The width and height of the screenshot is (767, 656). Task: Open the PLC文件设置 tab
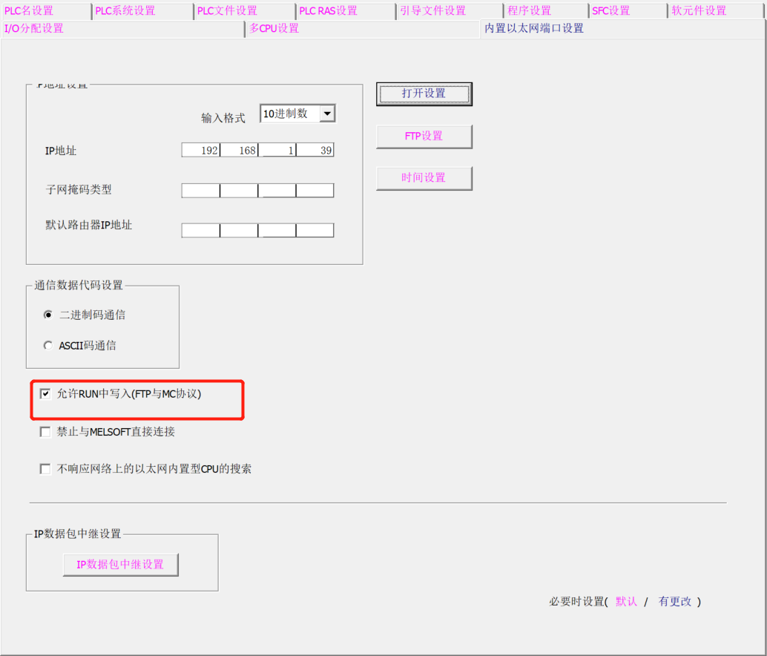pos(228,10)
